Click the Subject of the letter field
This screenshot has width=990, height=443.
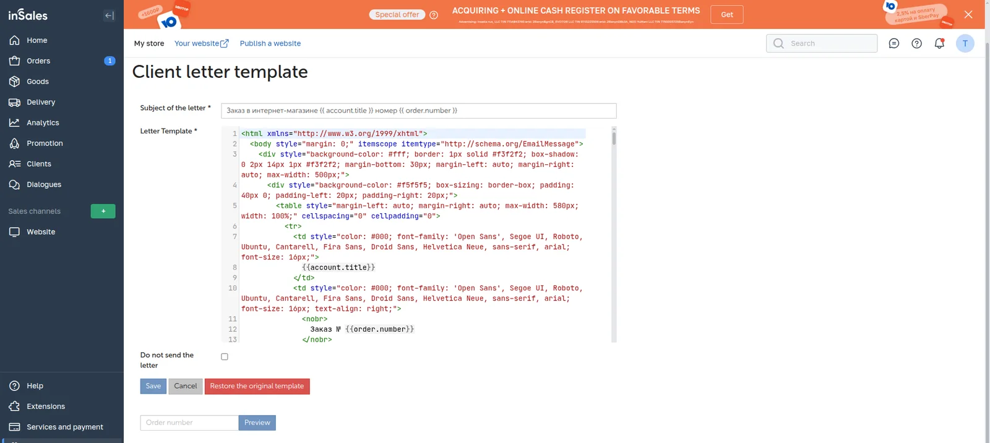(419, 111)
